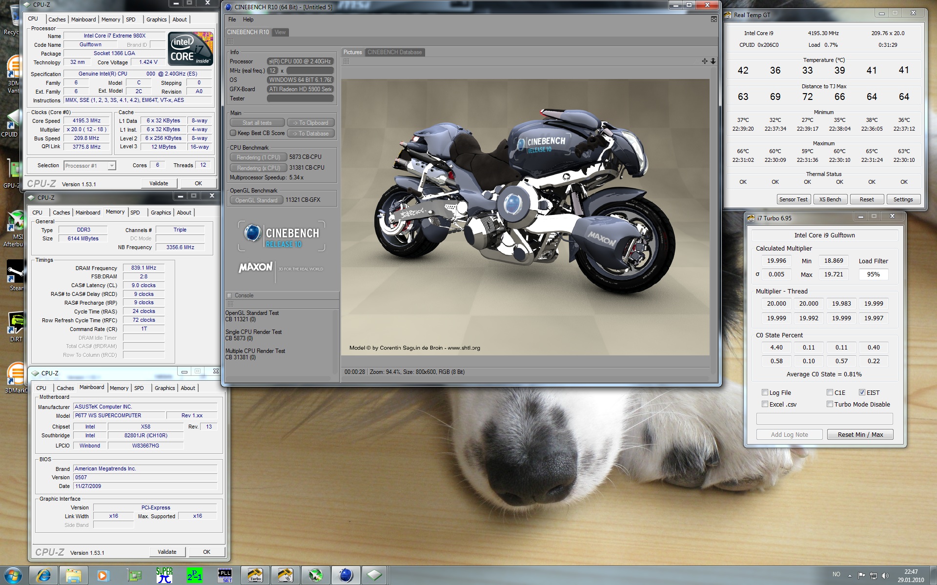This screenshot has height=585, width=937.
Task: Click Cinebench pan arrows icon in Pictures panel
Action: pyautogui.click(x=705, y=61)
